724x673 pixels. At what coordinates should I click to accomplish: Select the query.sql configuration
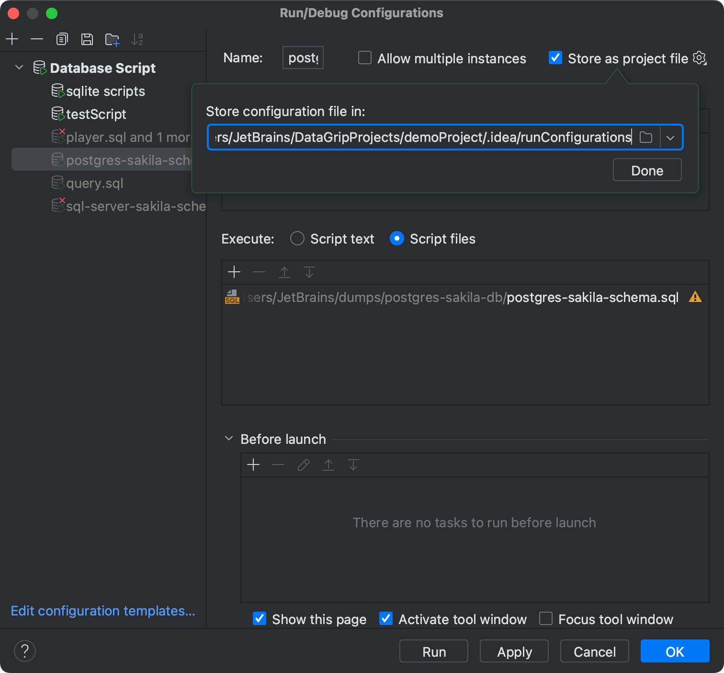pyautogui.click(x=94, y=183)
